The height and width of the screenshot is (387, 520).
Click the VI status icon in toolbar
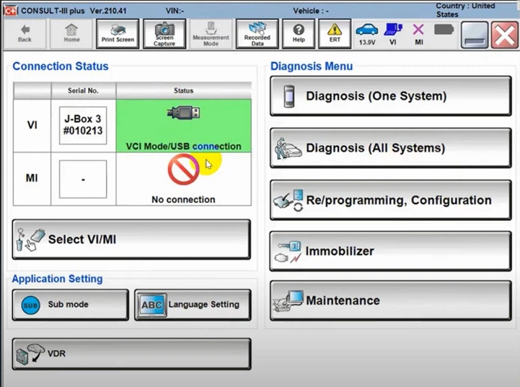click(x=393, y=34)
